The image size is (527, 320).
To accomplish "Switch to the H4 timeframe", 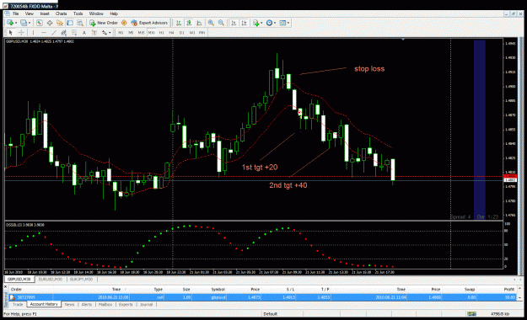I will [x=171, y=33].
